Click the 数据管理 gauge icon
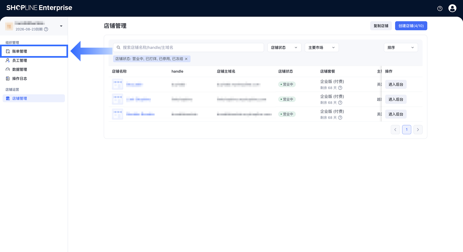Viewport: 463px width, 252px height. click(x=8, y=69)
